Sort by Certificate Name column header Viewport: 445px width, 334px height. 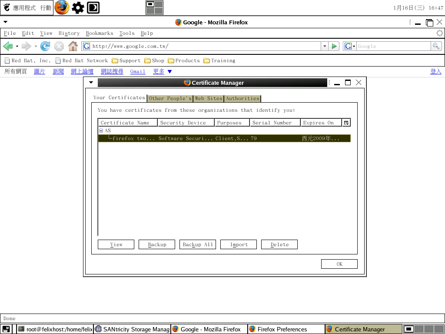128,123
